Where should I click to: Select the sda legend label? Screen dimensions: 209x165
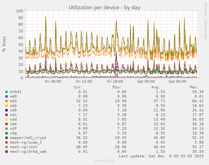tap(13, 106)
